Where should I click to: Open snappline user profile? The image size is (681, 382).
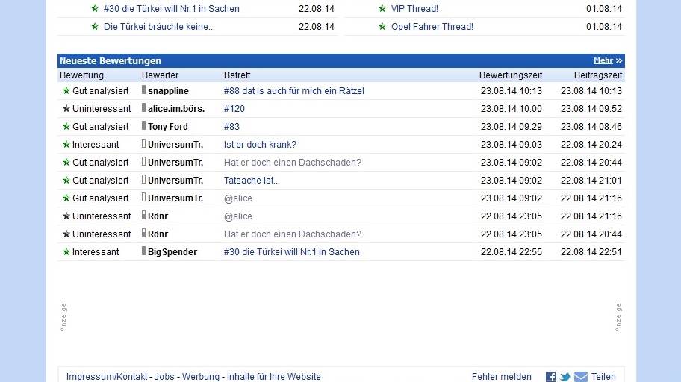(x=169, y=91)
